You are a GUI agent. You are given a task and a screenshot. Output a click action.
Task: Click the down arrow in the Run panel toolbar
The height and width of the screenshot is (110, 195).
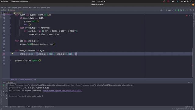pos(6,88)
